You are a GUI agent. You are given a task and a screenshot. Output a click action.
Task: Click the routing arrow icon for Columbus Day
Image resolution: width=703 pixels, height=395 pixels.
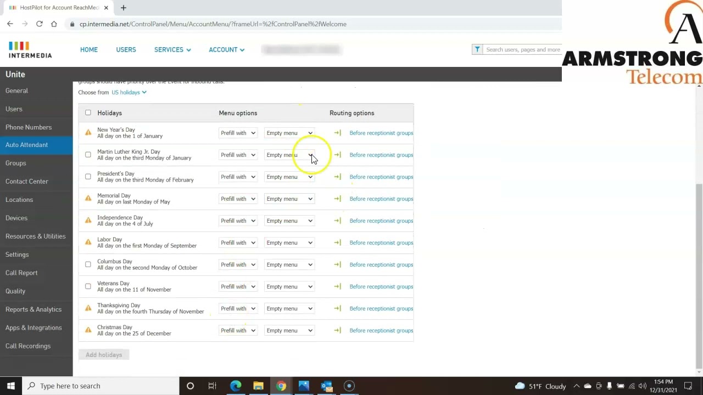coord(337,264)
